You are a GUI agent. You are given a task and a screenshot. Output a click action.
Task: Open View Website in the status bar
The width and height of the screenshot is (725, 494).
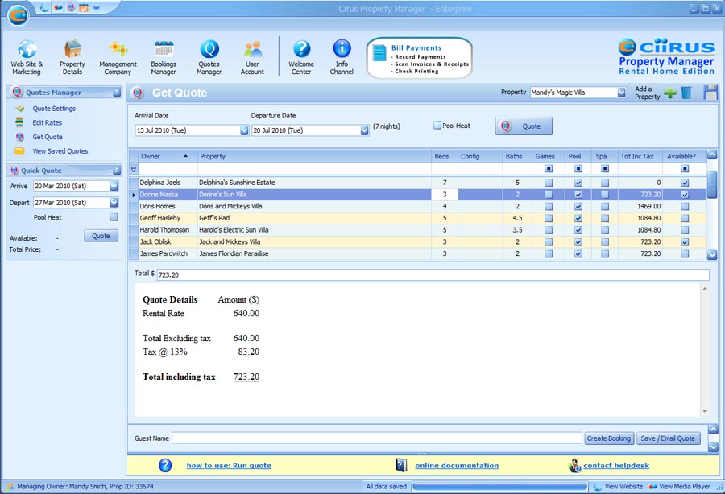619,486
